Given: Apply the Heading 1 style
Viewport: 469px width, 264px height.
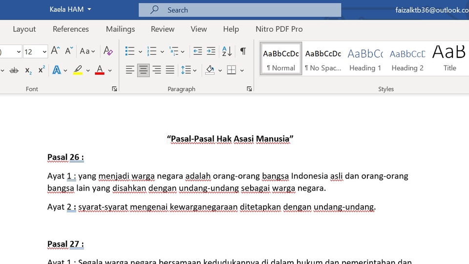Looking at the screenshot, I should click(x=365, y=58).
